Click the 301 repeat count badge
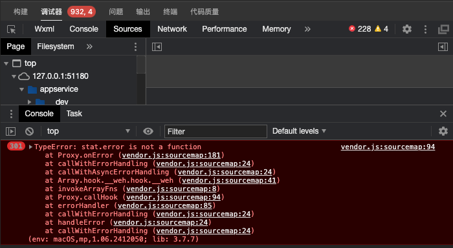Viewport: 453px width, 248px height. [x=16, y=146]
